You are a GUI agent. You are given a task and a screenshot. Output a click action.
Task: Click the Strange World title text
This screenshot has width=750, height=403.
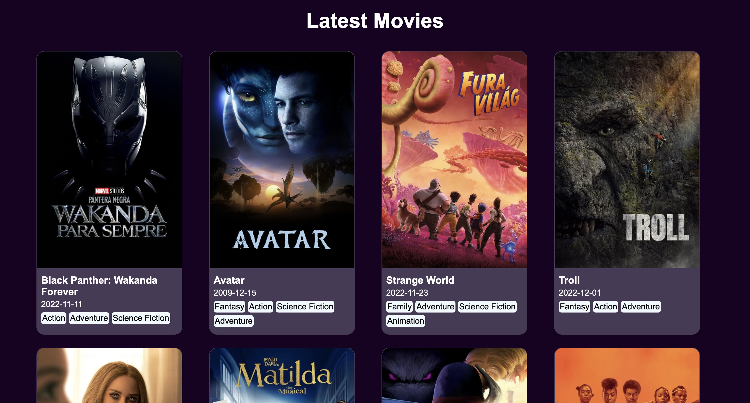pyautogui.click(x=420, y=280)
